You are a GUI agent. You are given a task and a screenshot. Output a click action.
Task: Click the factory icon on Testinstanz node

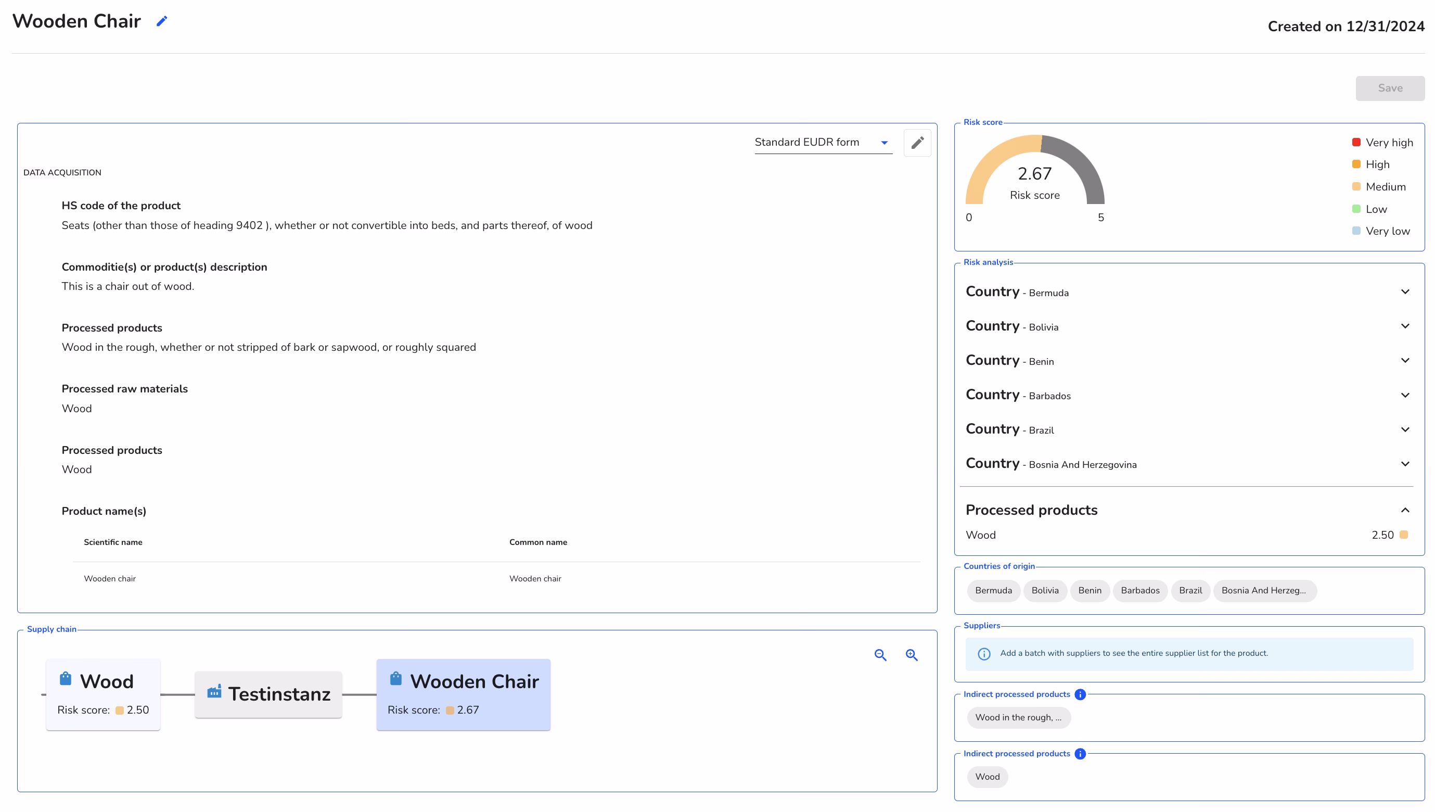pyautogui.click(x=214, y=692)
